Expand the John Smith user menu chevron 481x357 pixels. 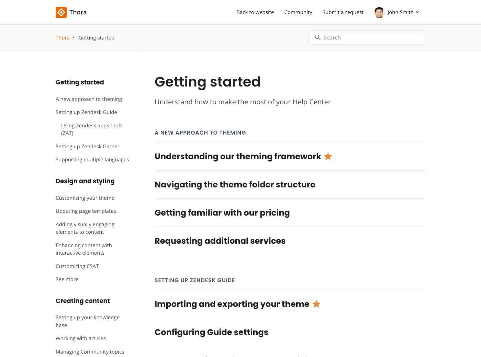click(418, 12)
